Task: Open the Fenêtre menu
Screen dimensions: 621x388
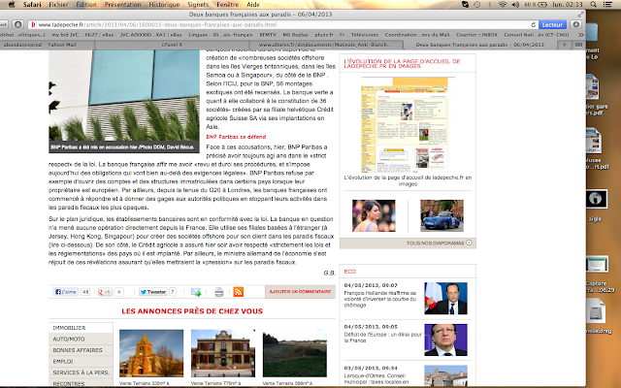Action: click(228, 4)
